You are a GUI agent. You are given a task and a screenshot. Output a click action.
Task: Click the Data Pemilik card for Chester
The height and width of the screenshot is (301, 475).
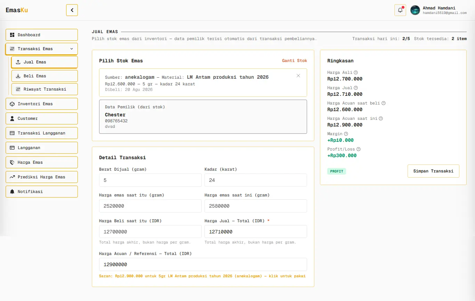(203, 117)
